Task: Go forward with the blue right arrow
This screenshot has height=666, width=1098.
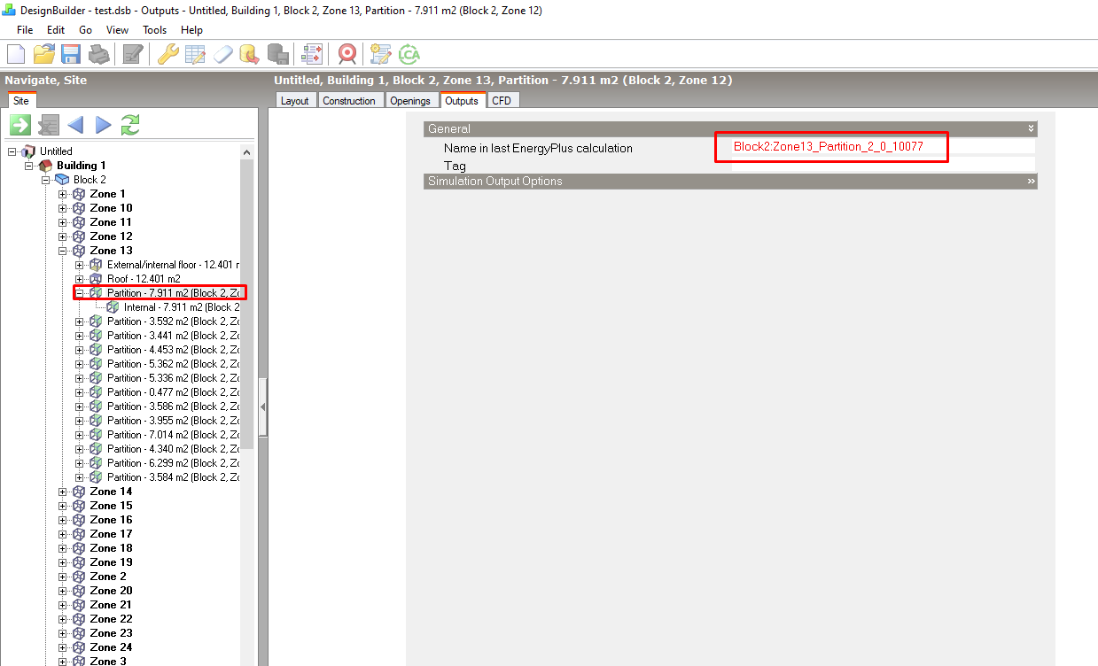Action: [x=103, y=125]
